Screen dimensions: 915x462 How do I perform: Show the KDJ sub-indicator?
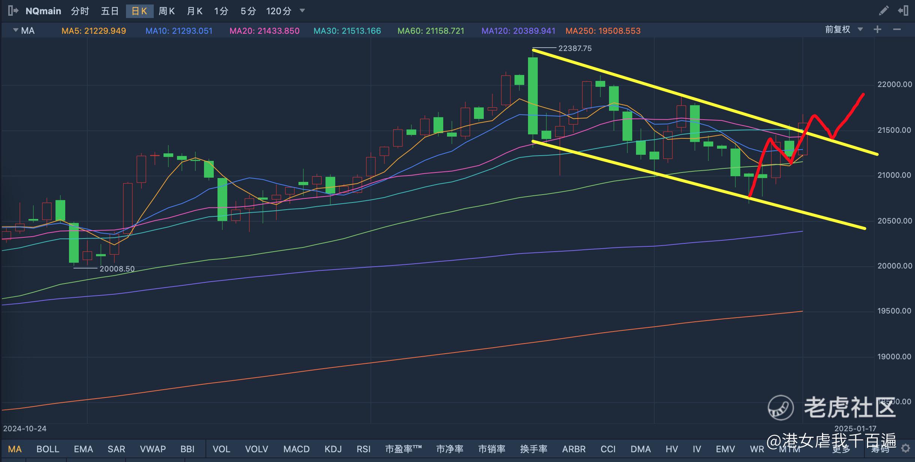coord(333,449)
